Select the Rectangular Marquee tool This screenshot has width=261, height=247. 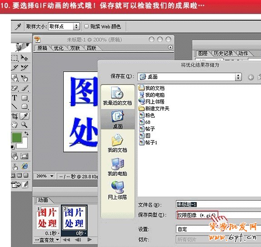point(15,58)
